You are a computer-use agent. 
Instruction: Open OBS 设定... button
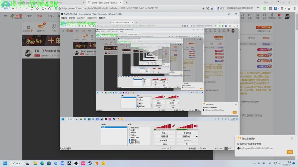click(165, 133)
